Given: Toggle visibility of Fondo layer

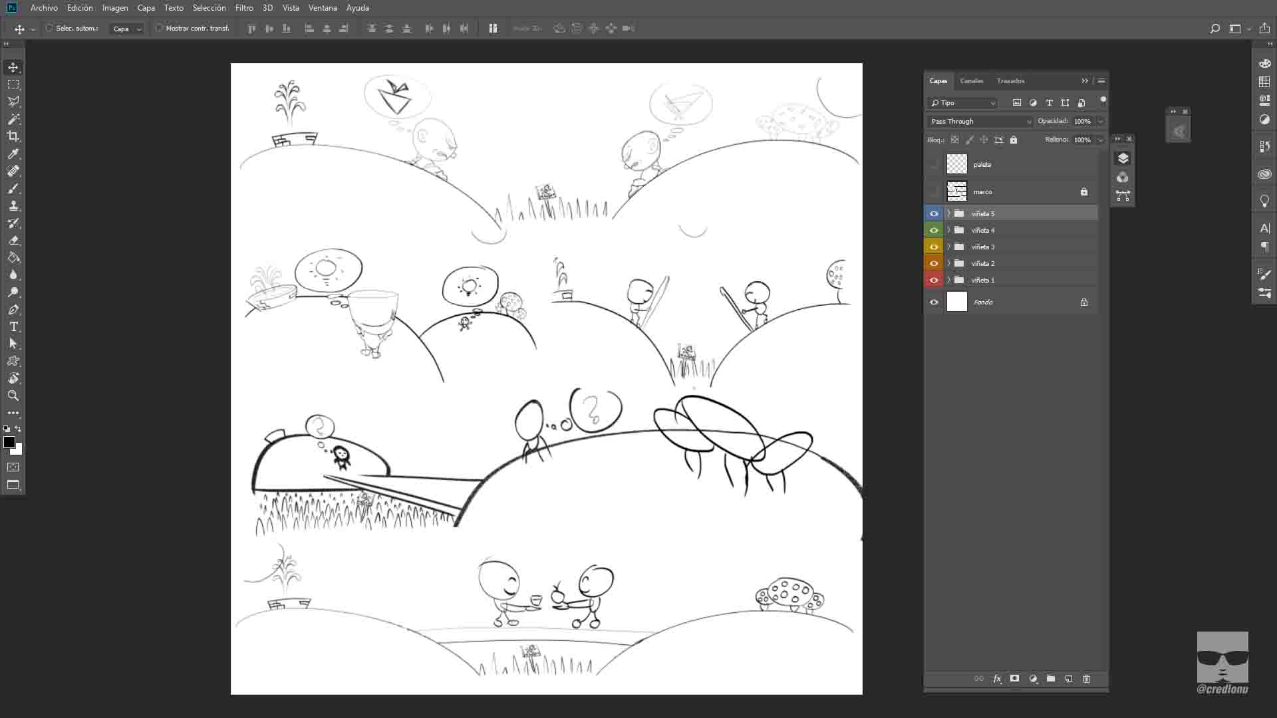Looking at the screenshot, I should (934, 302).
